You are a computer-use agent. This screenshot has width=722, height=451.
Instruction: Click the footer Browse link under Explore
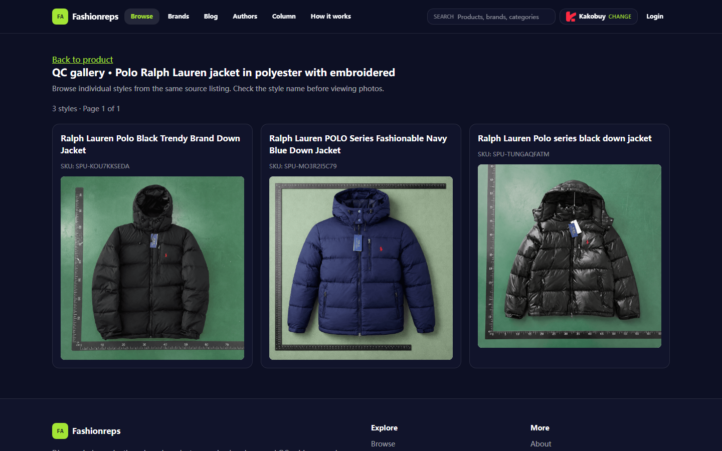(x=383, y=444)
